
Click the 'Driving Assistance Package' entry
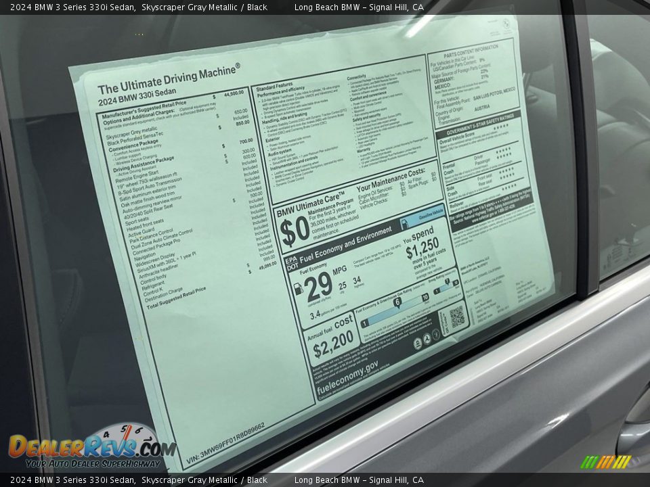(x=144, y=164)
